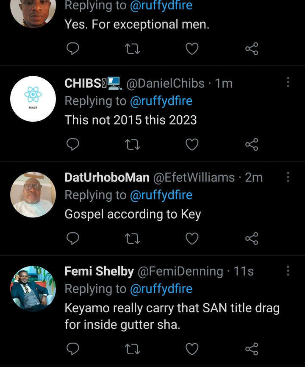Reply to the CHIBS tweet
The width and height of the screenshot is (305, 367).
pos(73,145)
